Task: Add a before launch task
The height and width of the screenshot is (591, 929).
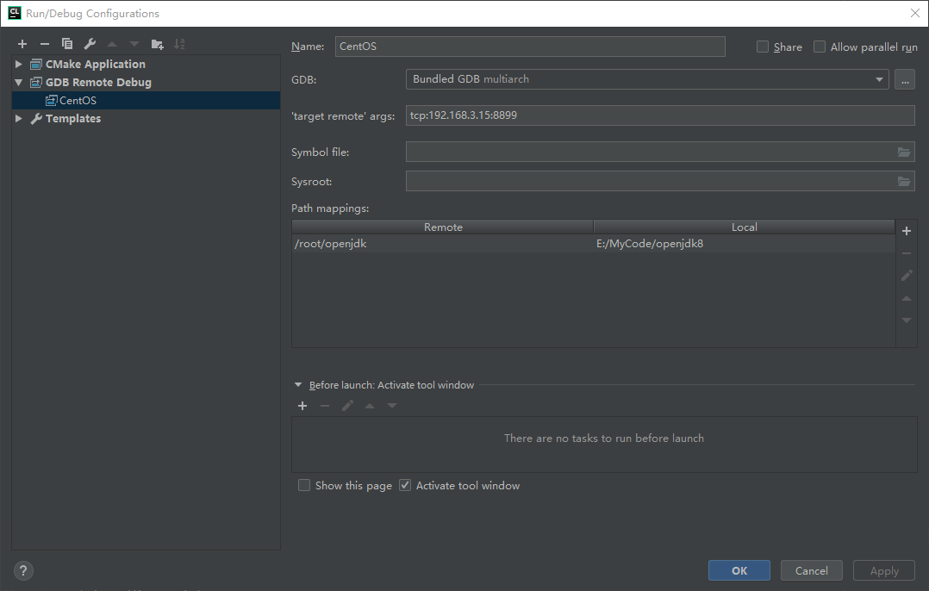Action: click(302, 406)
